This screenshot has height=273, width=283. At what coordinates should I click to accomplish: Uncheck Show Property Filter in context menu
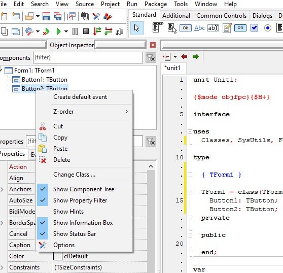point(84,200)
